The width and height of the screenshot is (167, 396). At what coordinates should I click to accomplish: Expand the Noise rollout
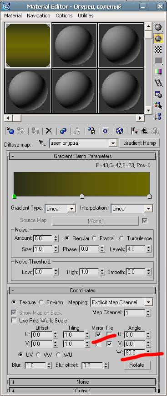(x=82, y=381)
